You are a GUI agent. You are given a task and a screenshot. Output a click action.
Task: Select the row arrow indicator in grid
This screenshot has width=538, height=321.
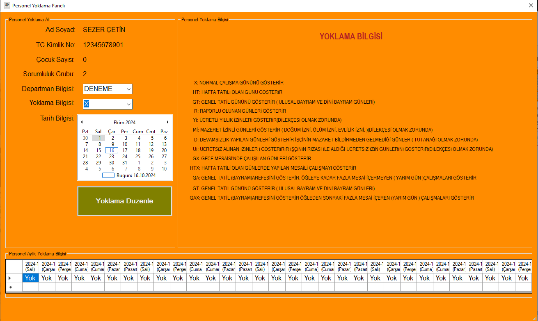10,278
